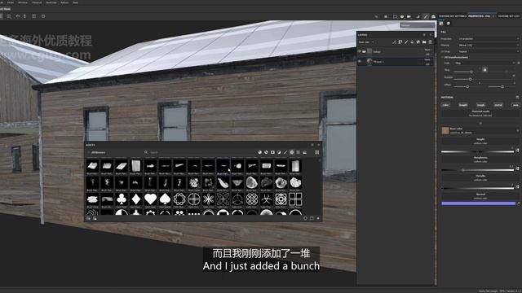Toggle the height channel button in Material
The height and width of the screenshot is (293, 522).
[x=463, y=105]
